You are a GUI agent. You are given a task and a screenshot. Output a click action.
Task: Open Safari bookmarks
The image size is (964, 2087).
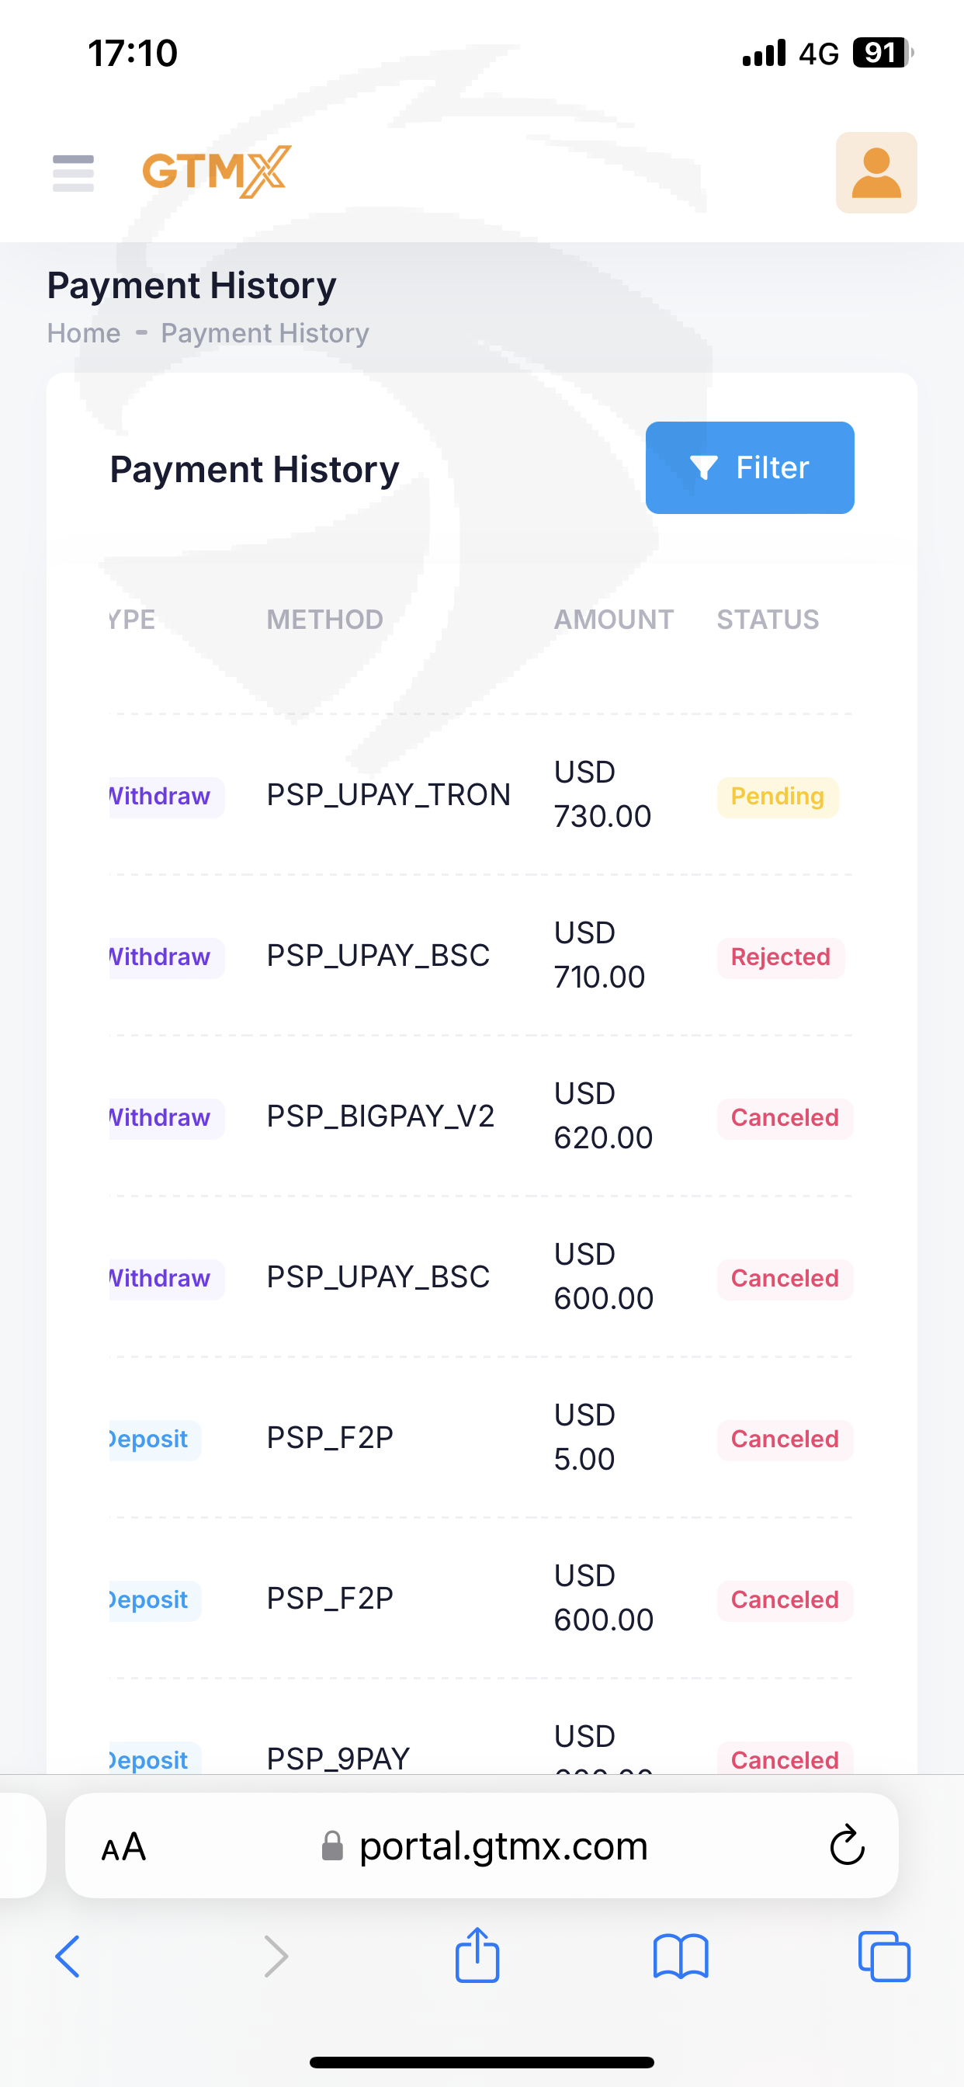tap(681, 1957)
